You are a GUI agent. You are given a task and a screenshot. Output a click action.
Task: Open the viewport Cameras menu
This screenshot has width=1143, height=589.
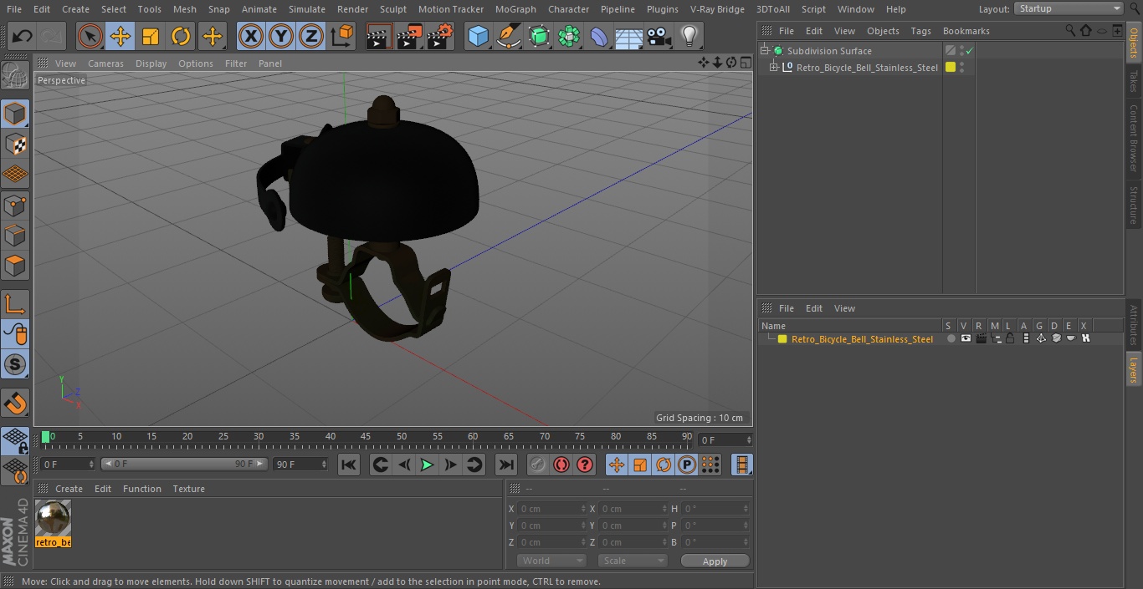(x=105, y=63)
